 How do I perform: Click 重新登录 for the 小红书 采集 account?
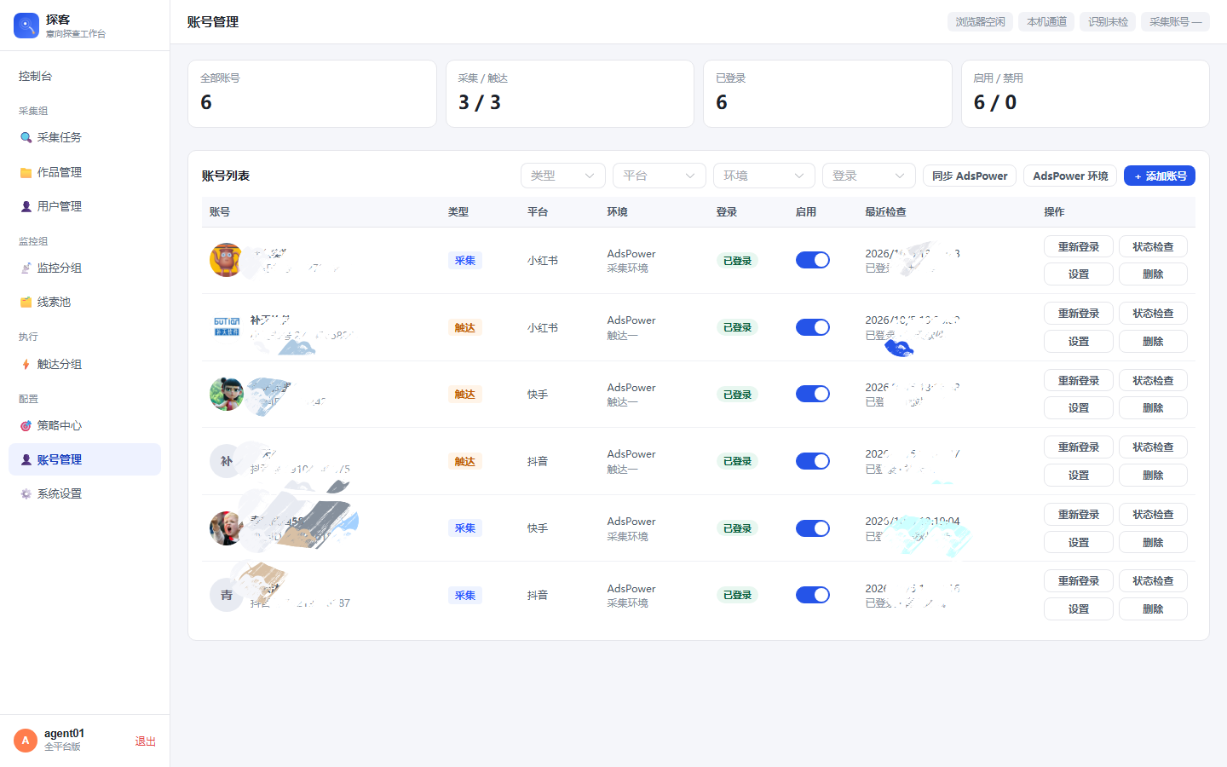(x=1079, y=246)
